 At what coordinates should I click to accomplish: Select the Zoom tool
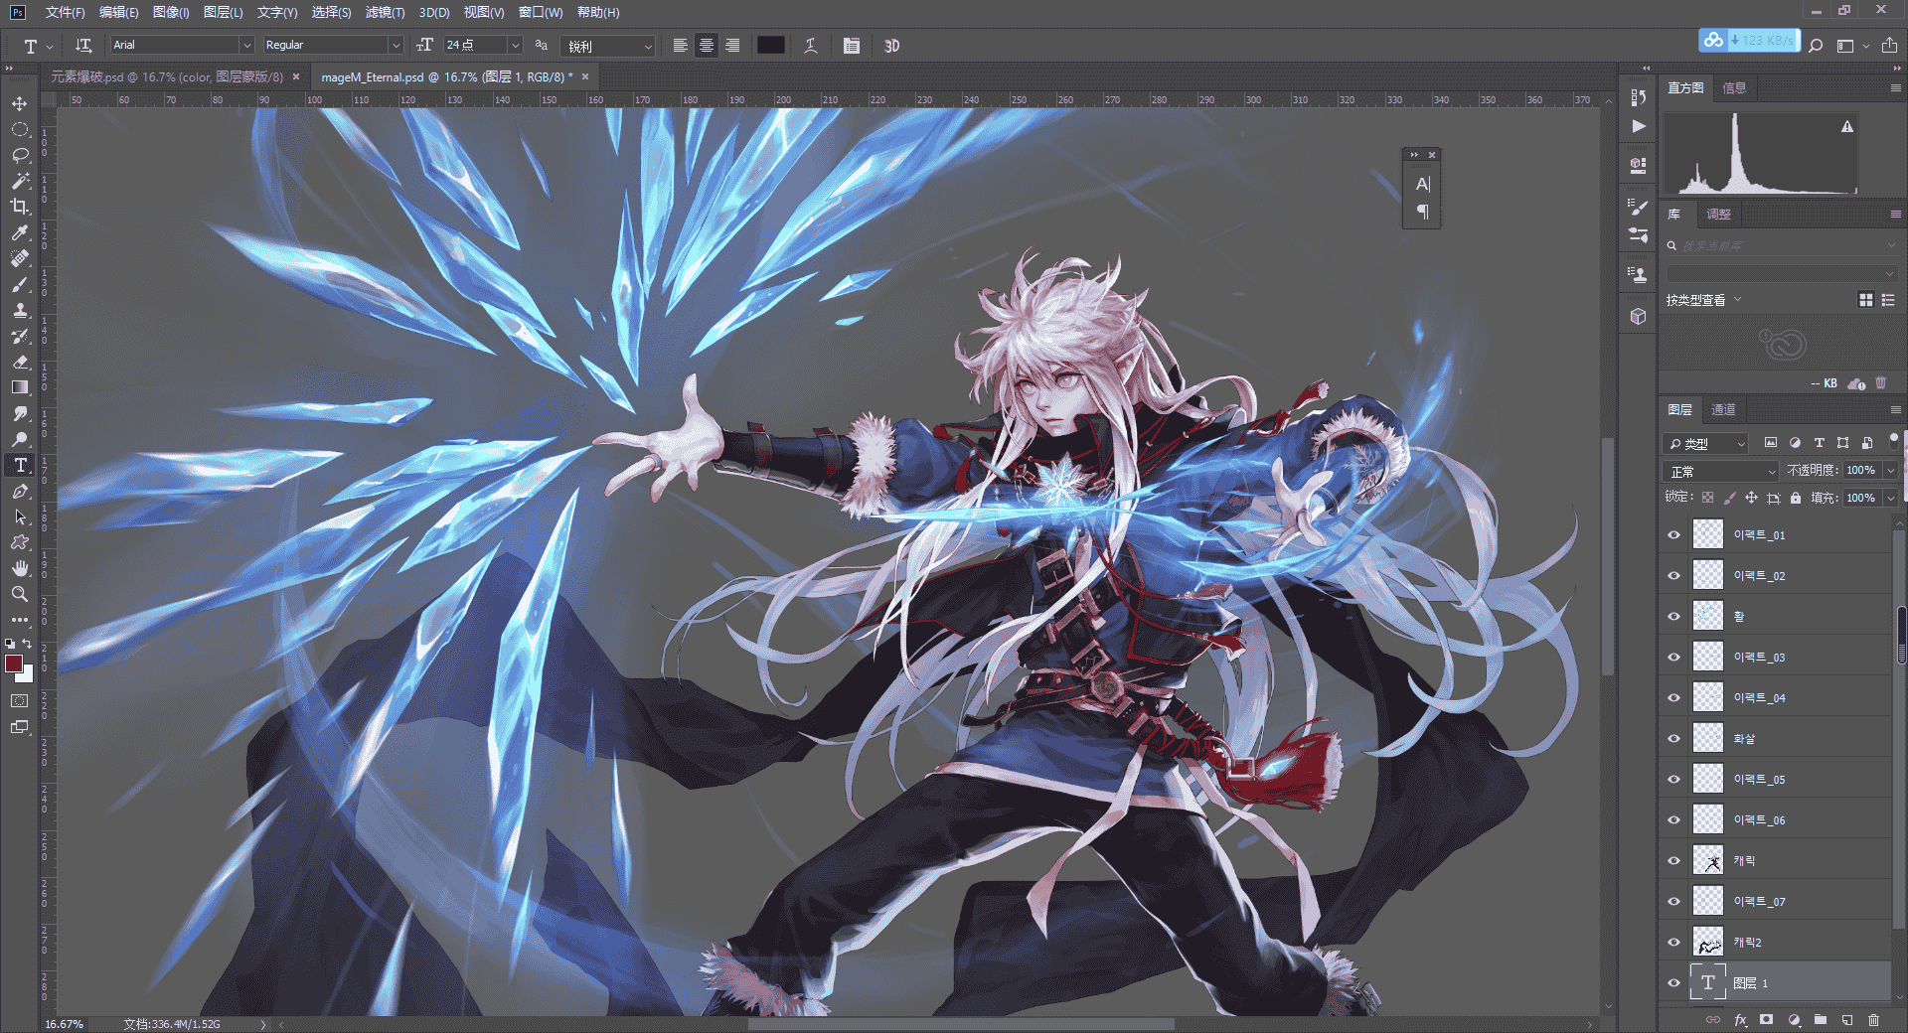(20, 594)
